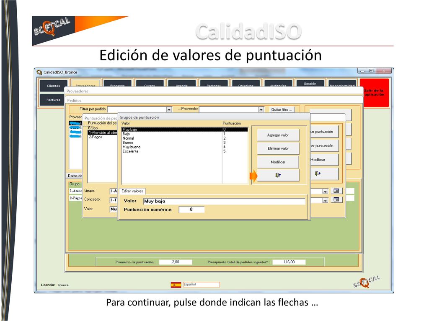Screen dimensions: 429x321
Task: Click the red Salir de la aplicación button
Action: (374, 92)
